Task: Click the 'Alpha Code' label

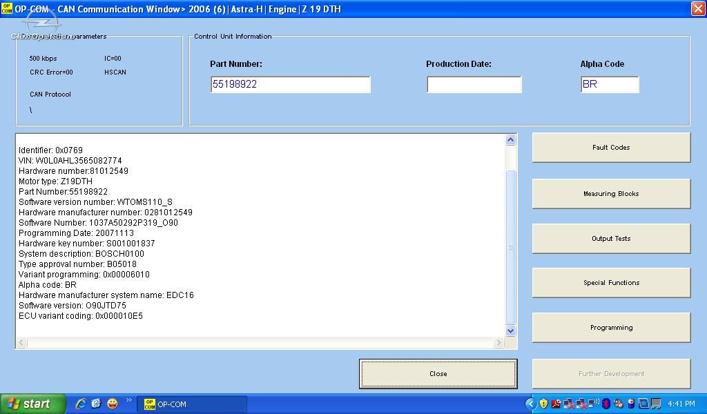Action: [x=602, y=64]
